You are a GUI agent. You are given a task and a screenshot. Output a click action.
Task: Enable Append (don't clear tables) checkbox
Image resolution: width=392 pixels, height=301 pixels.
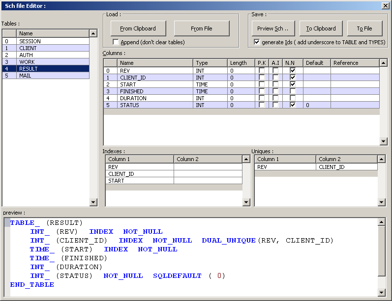tap(116, 42)
